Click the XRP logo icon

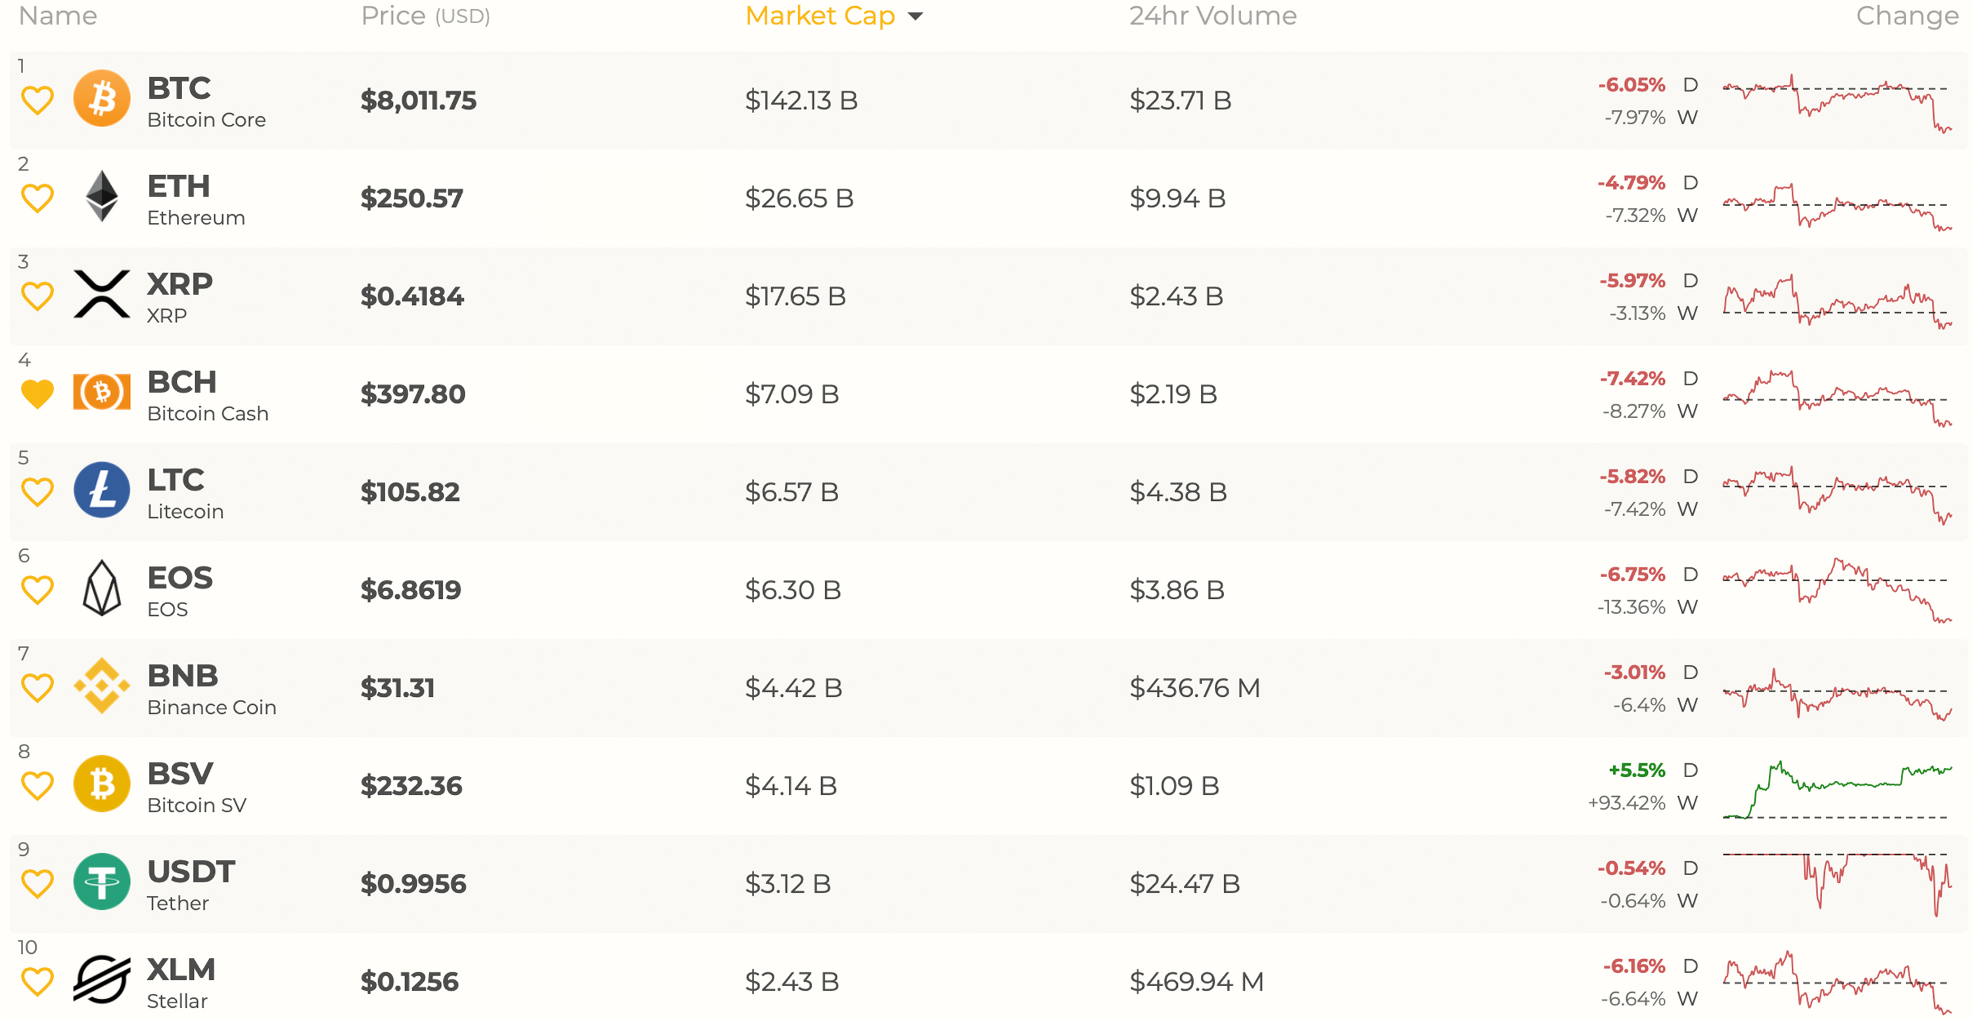[101, 295]
